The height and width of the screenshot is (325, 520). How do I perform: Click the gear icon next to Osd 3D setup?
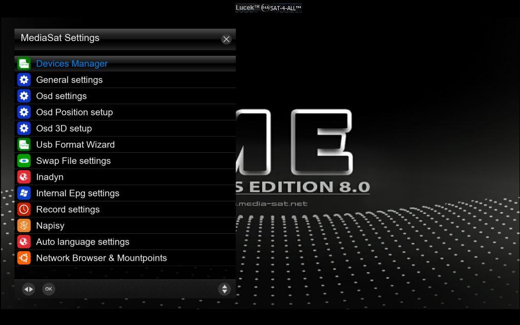pos(24,129)
